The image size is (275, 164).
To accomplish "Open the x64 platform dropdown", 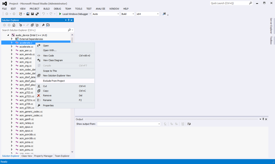I will (148, 14).
